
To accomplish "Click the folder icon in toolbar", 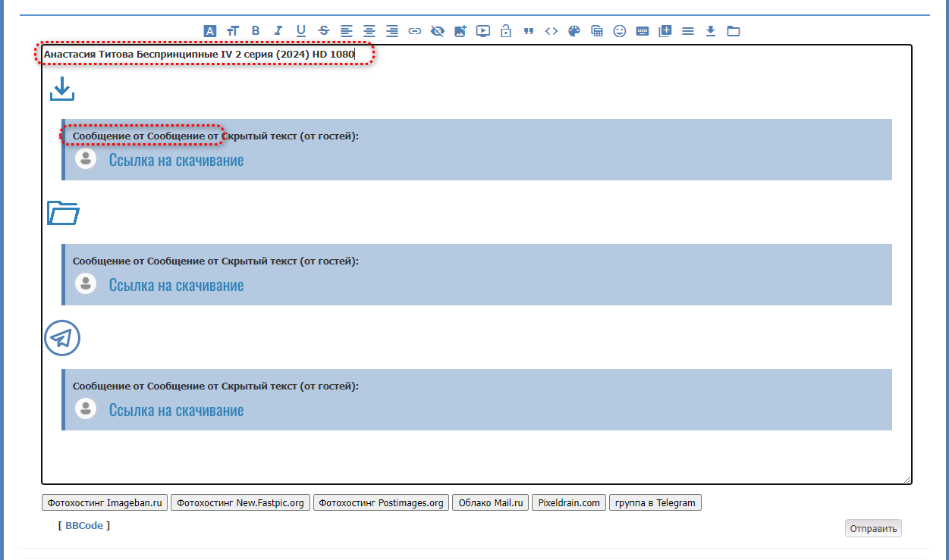I will click(x=734, y=31).
